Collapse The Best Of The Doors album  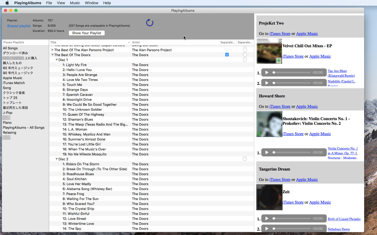click(52, 55)
